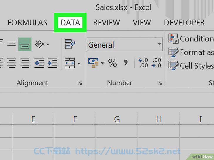Open the REVIEW ribbon tab
The image size is (214, 160).
point(106,23)
